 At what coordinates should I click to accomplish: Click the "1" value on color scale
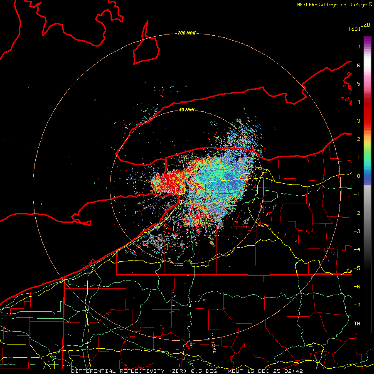(x=359, y=157)
